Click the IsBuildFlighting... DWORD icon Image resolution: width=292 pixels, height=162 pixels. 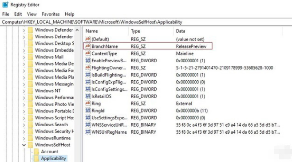click(88, 75)
